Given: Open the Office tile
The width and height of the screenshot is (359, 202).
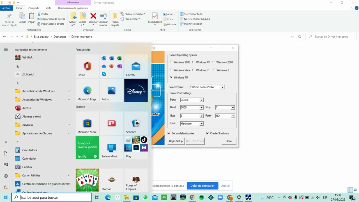Looking at the screenshot, I should point(87,66).
